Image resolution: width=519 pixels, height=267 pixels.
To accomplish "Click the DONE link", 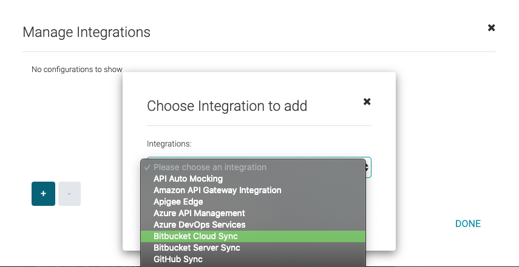I will 468,224.
